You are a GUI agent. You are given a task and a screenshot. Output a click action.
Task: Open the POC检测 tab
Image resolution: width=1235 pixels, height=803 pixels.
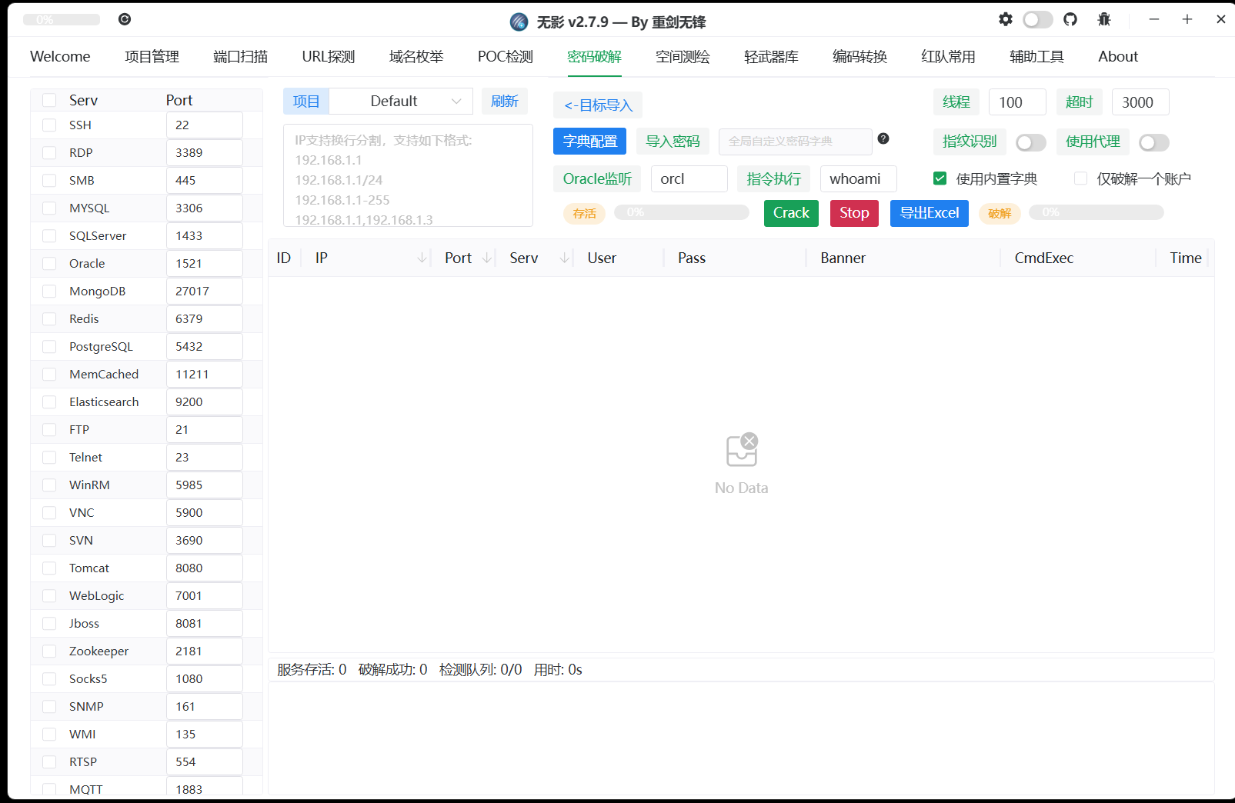(x=504, y=56)
